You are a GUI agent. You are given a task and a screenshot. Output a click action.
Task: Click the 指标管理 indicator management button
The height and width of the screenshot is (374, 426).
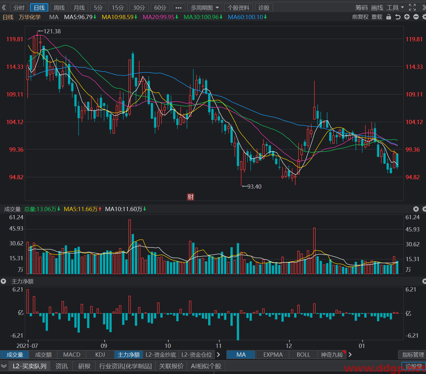tap(413, 355)
